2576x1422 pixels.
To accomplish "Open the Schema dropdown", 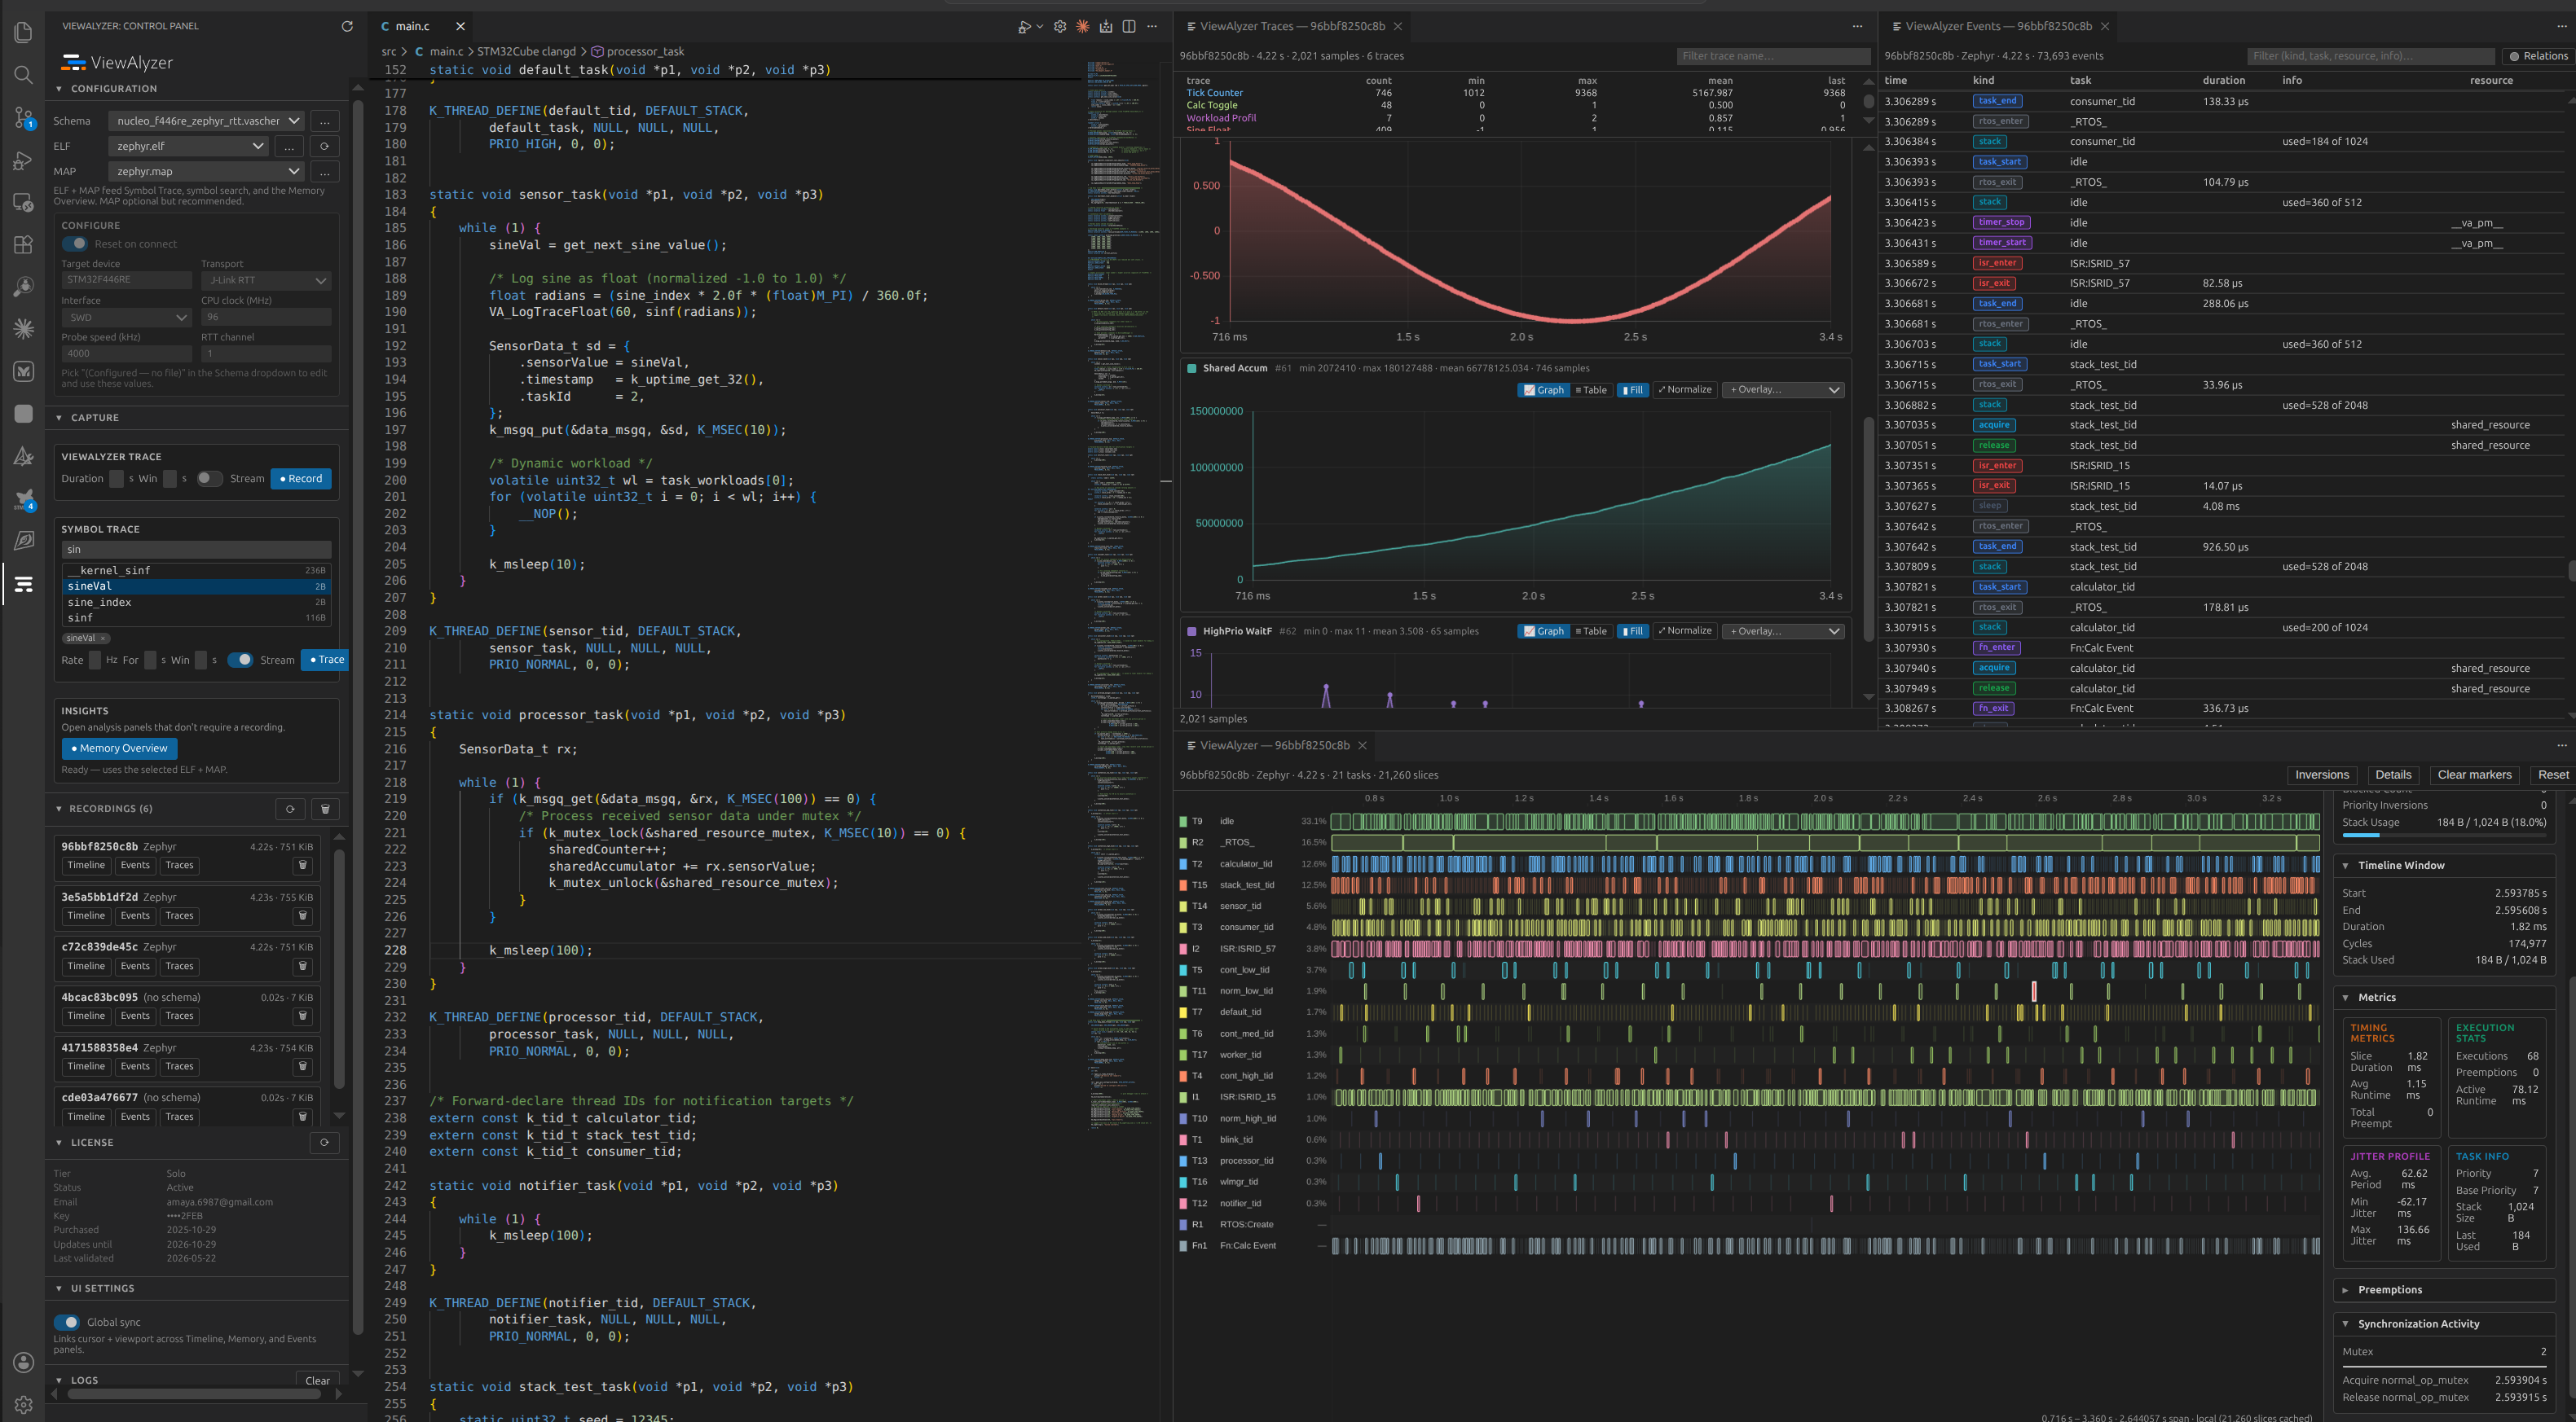I will 206,121.
